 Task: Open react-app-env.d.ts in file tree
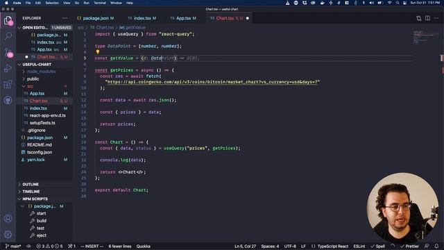[48, 116]
